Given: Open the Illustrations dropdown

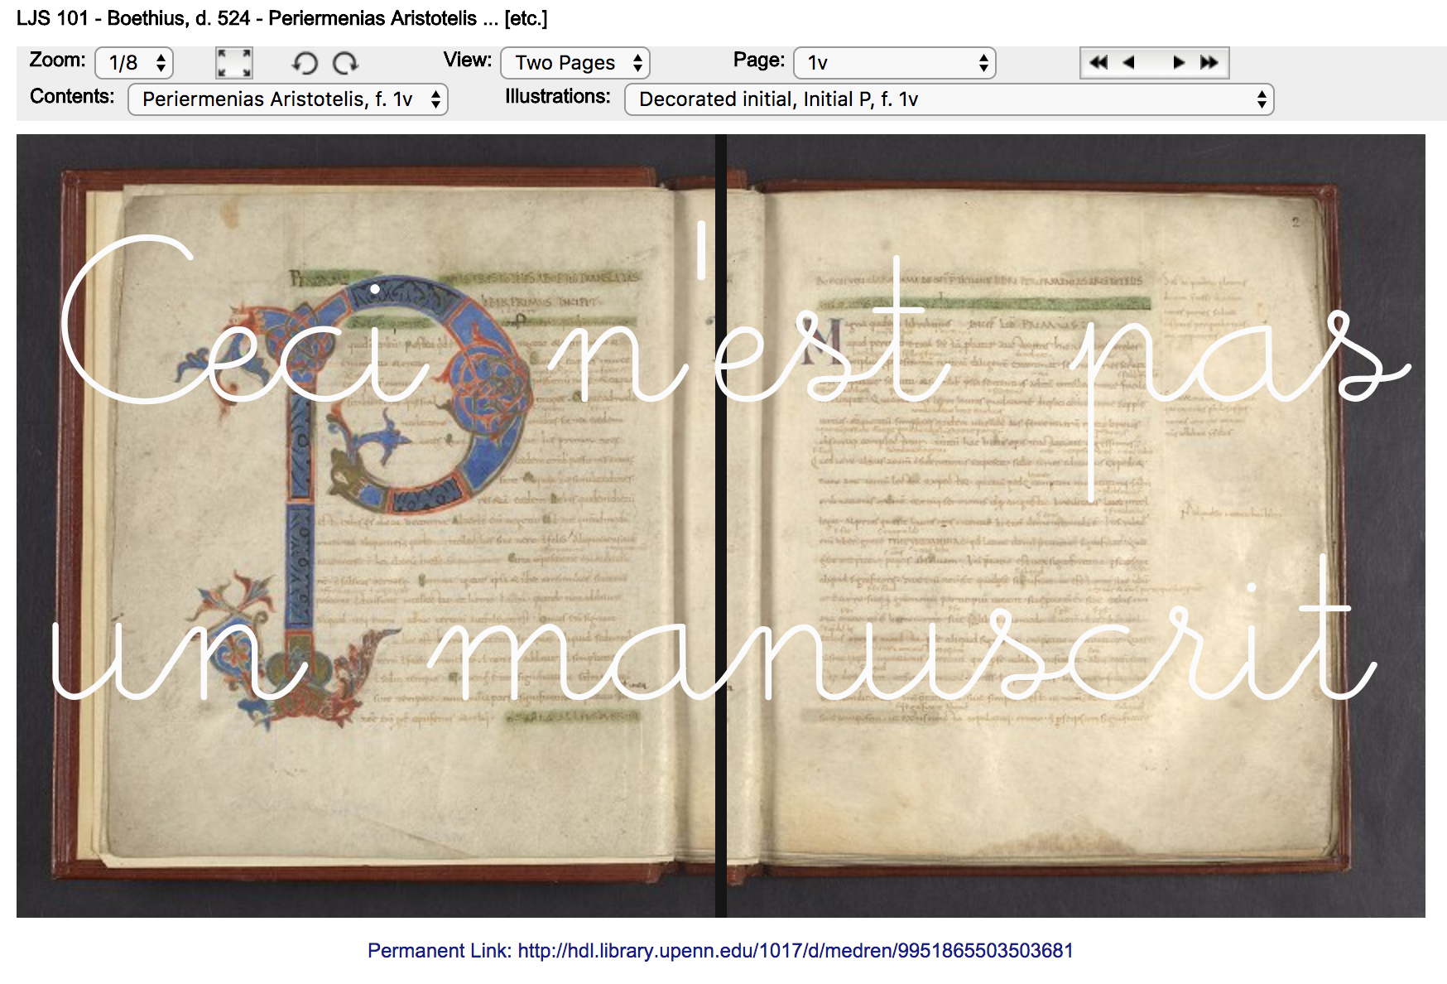Looking at the screenshot, I should pos(949,99).
